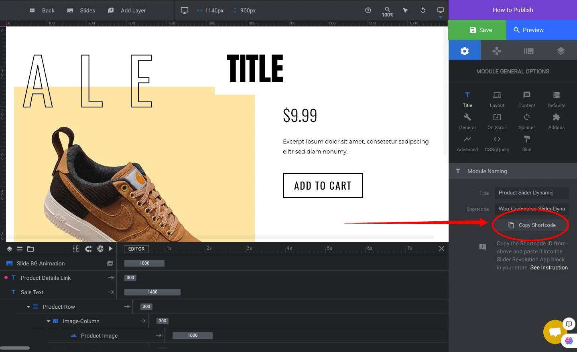Save the module
The width and height of the screenshot is (577, 352).
(x=477, y=30)
